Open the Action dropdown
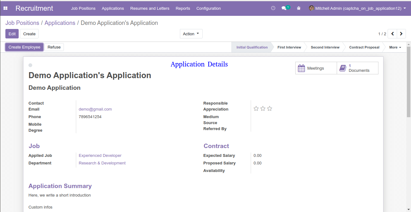This screenshot has width=411, height=212. tap(191, 34)
